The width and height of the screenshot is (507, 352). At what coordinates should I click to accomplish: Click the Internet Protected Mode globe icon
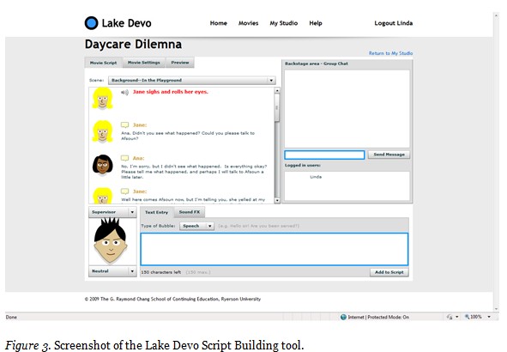click(343, 317)
